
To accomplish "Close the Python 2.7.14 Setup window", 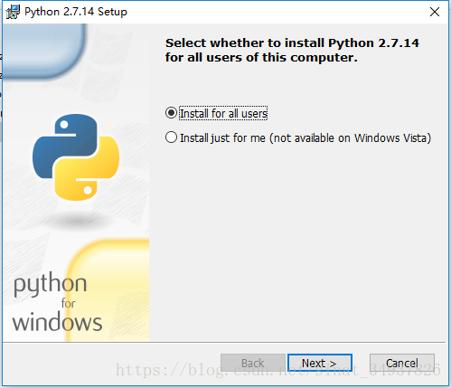I will 435,12.
